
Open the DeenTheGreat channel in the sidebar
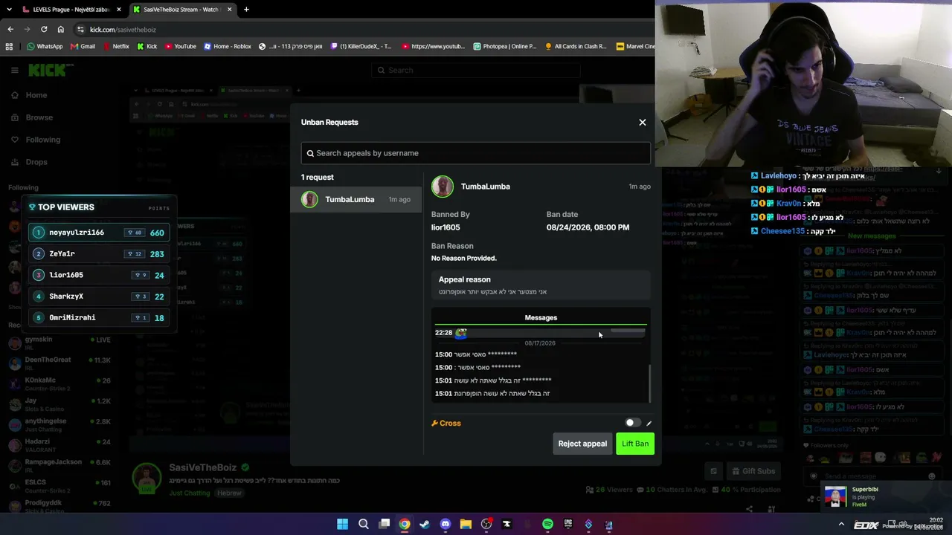[x=59, y=363]
